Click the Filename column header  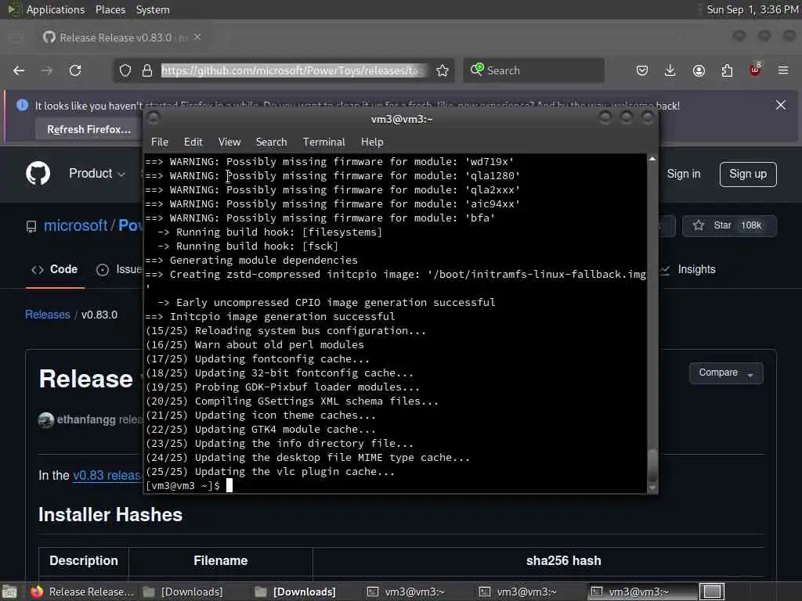(x=220, y=560)
